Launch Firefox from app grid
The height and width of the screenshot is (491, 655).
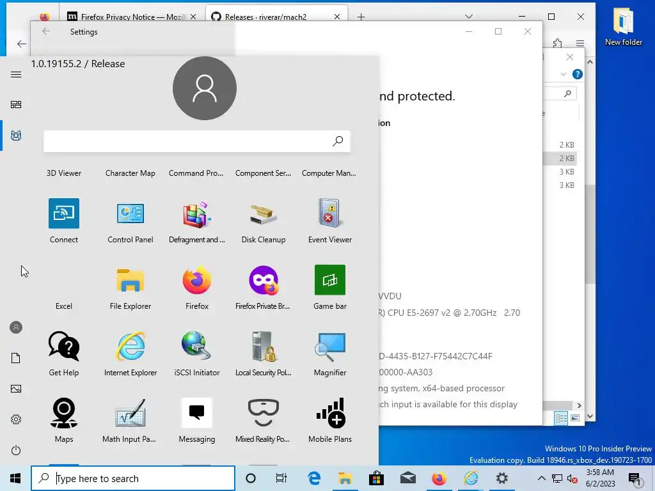[x=197, y=287]
